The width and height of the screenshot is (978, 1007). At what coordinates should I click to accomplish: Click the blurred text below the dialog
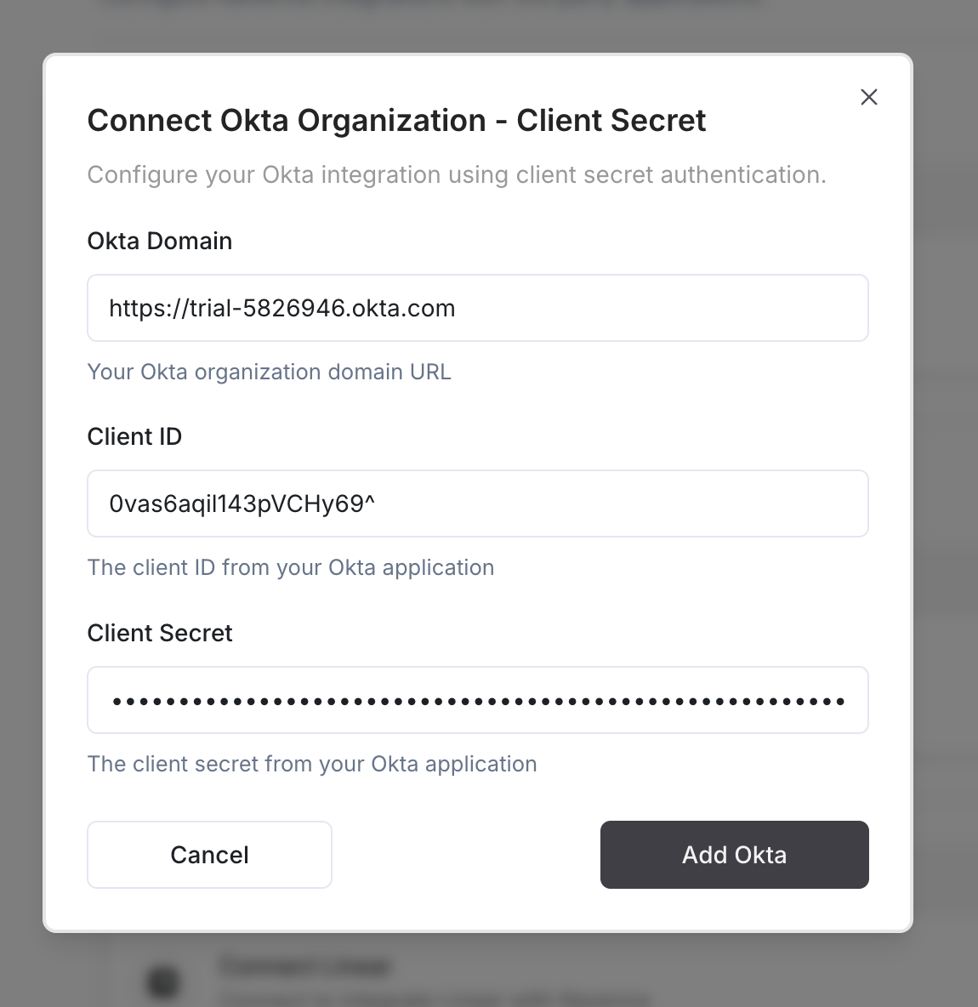point(305,966)
